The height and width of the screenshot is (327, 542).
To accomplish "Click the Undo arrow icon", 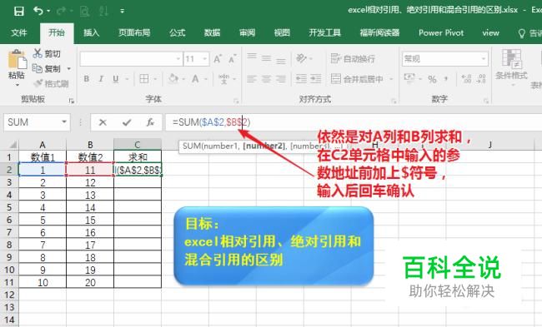I will click(38, 11).
